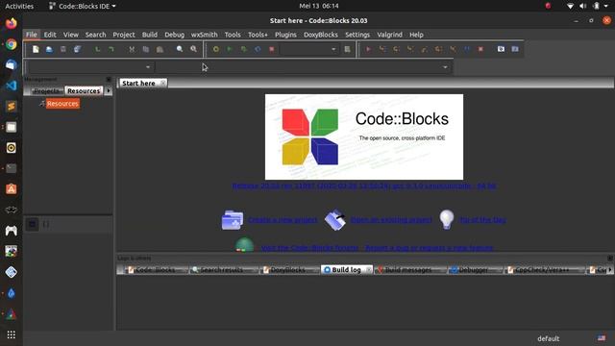Switch to the CppCheck/Vera++ tab
This screenshot has height=346, width=615.
coord(542,270)
